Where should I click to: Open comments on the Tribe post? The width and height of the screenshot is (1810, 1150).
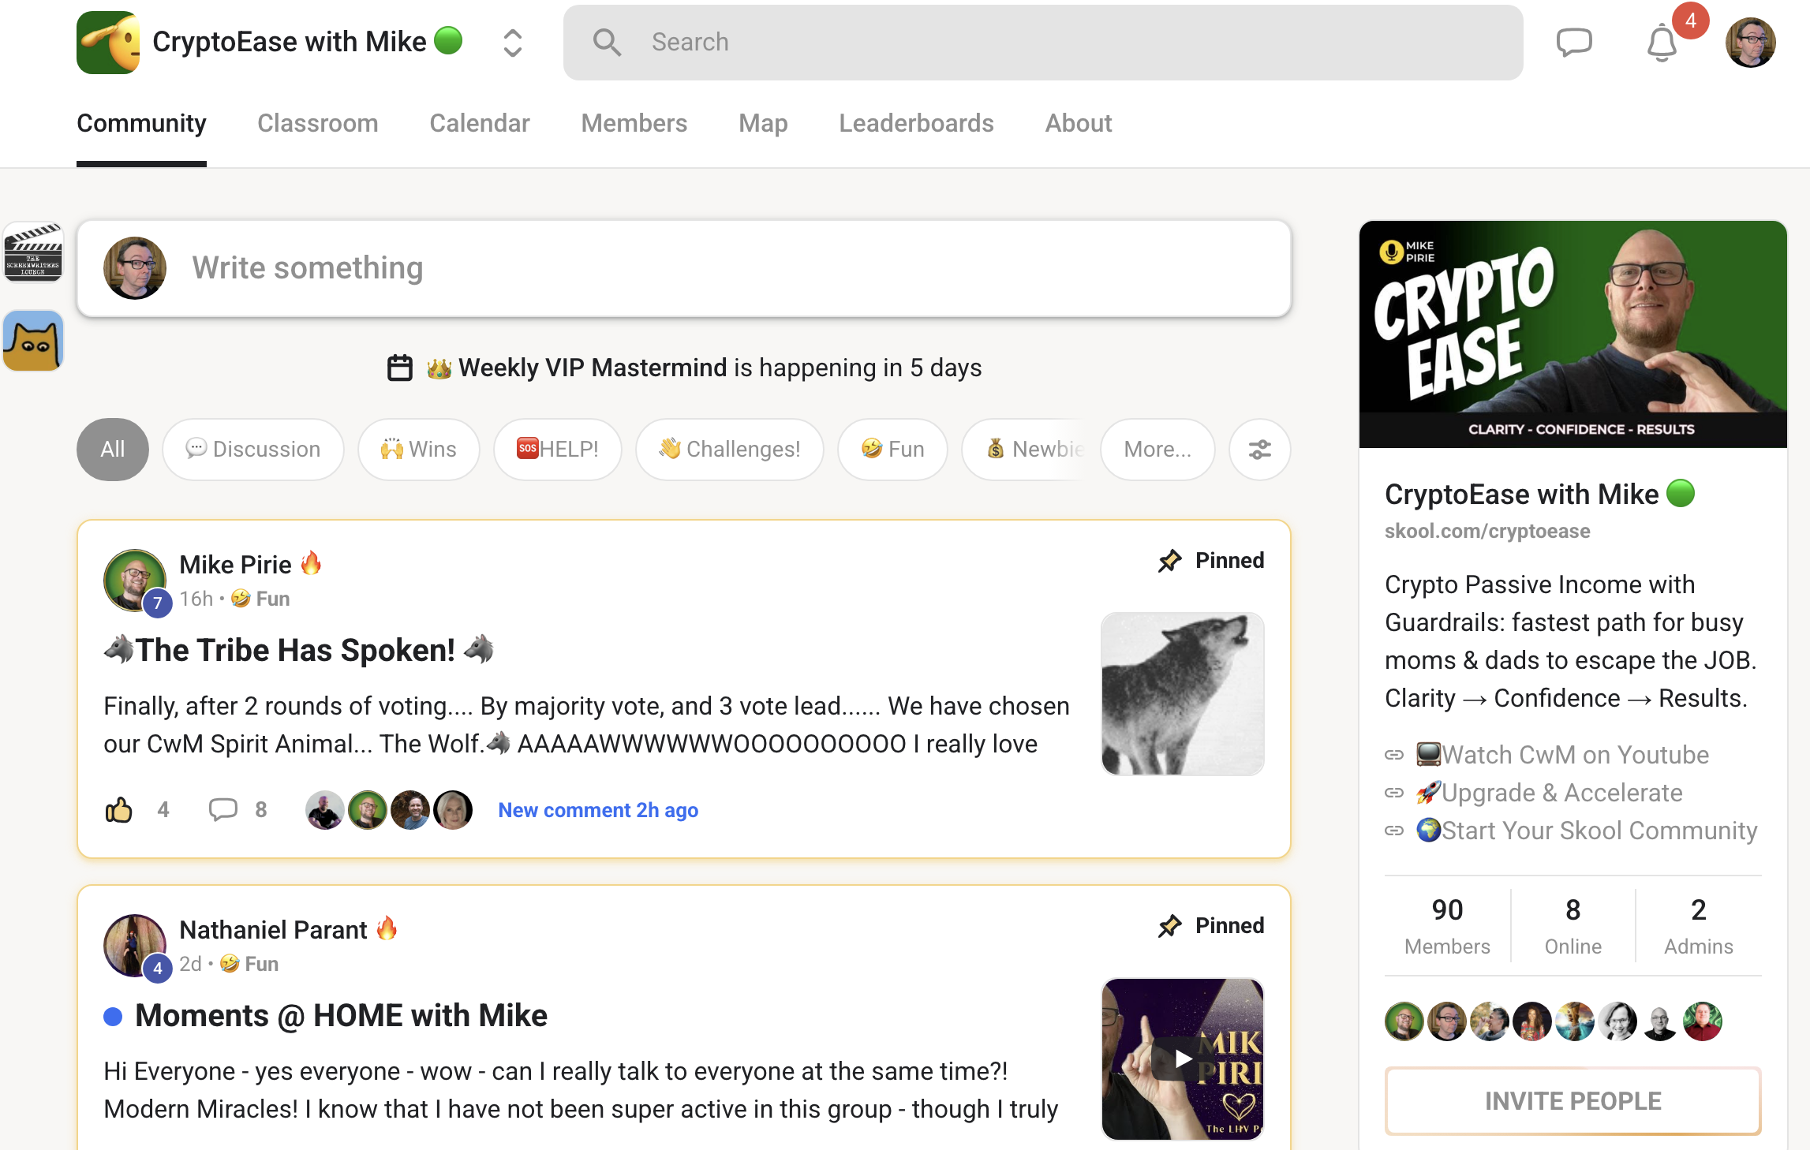223,810
